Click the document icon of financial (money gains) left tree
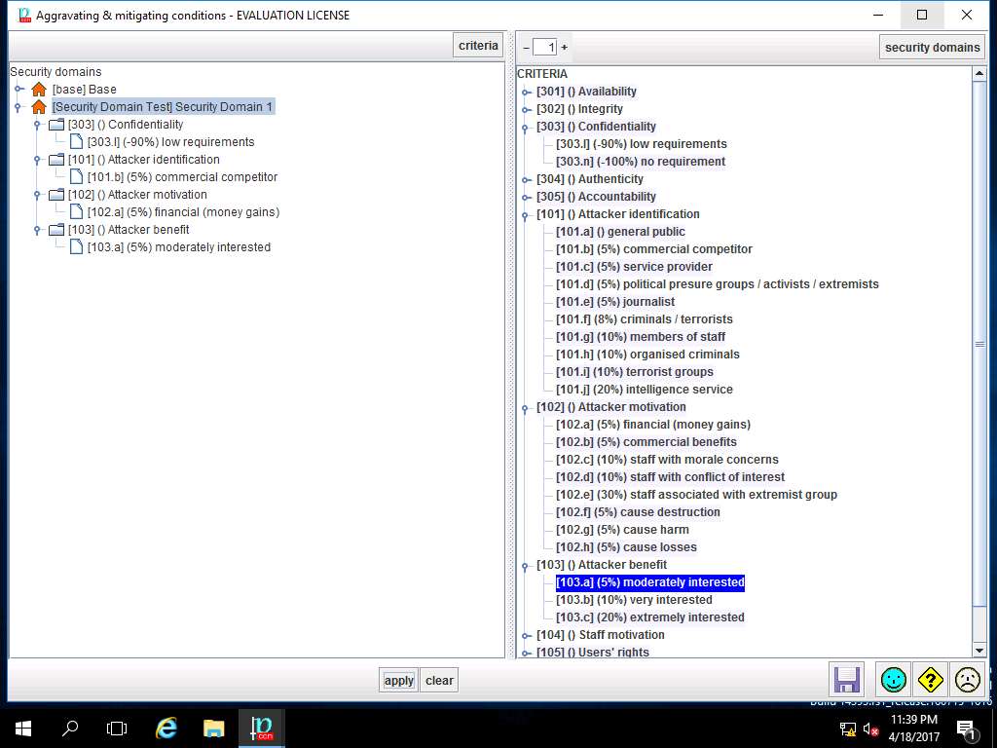The image size is (997, 748). (x=76, y=211)
